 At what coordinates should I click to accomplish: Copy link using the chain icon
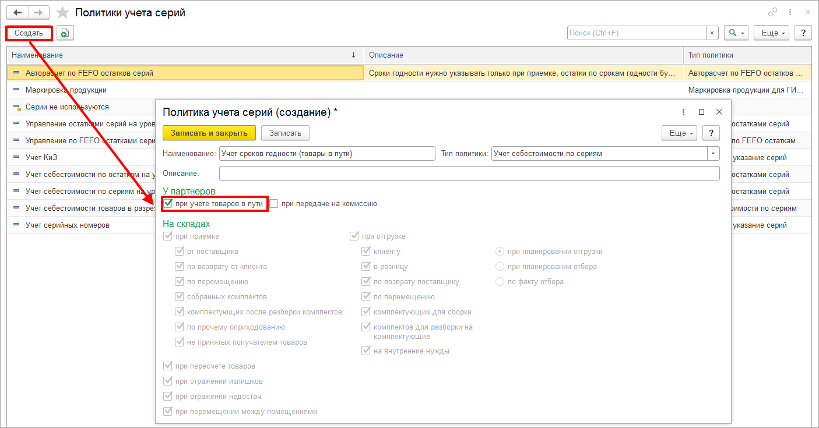(773, 12)
